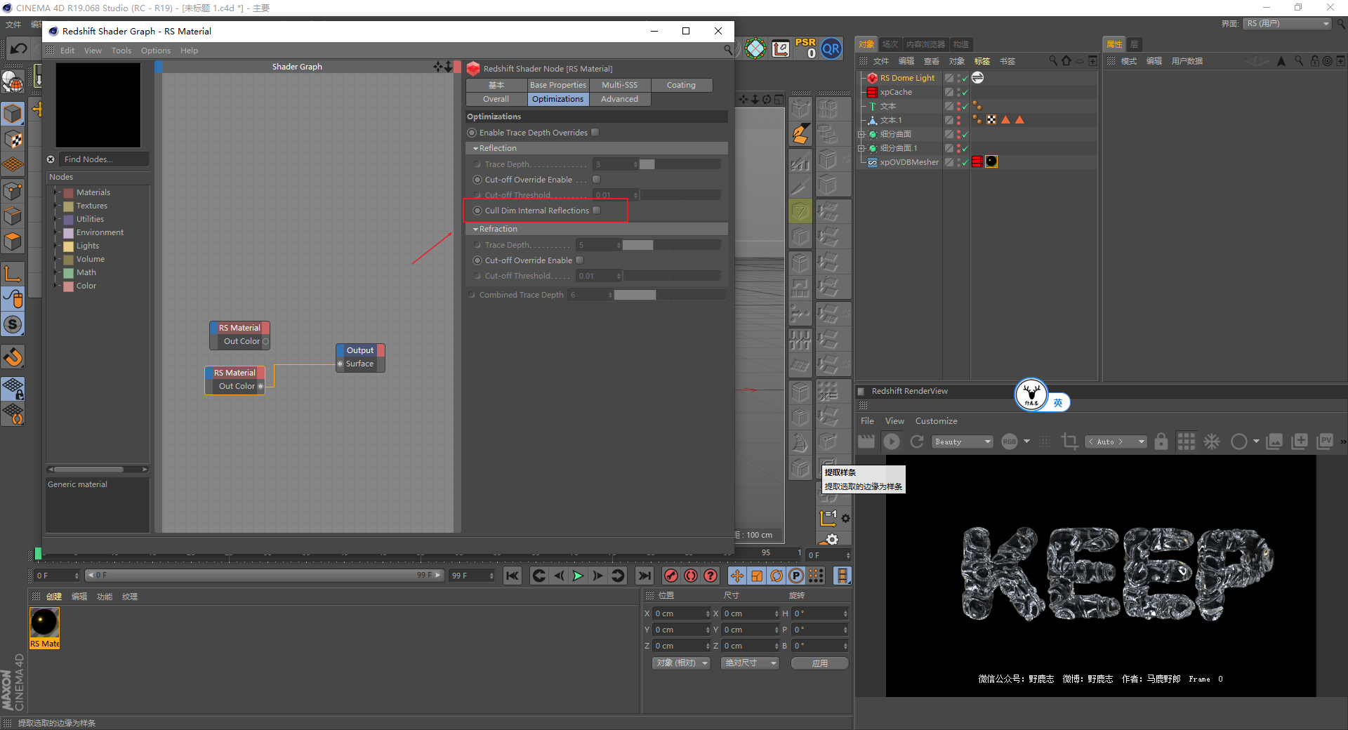Open the Overall tab
The width and height of the screenshot is (1348, 730).
click(x=496, y=99)
